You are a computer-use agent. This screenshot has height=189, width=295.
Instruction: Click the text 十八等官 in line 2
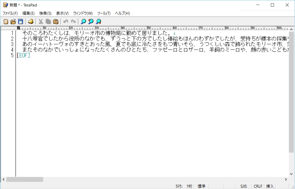(32, 39)
